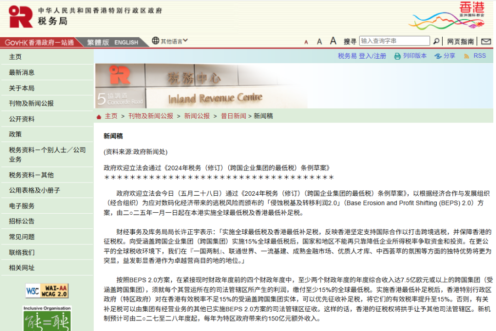Click the (资料来源:政府新闻处) text
Image resolution: width=496 pixels, height=331 pixels.
(x=135, y=152)
